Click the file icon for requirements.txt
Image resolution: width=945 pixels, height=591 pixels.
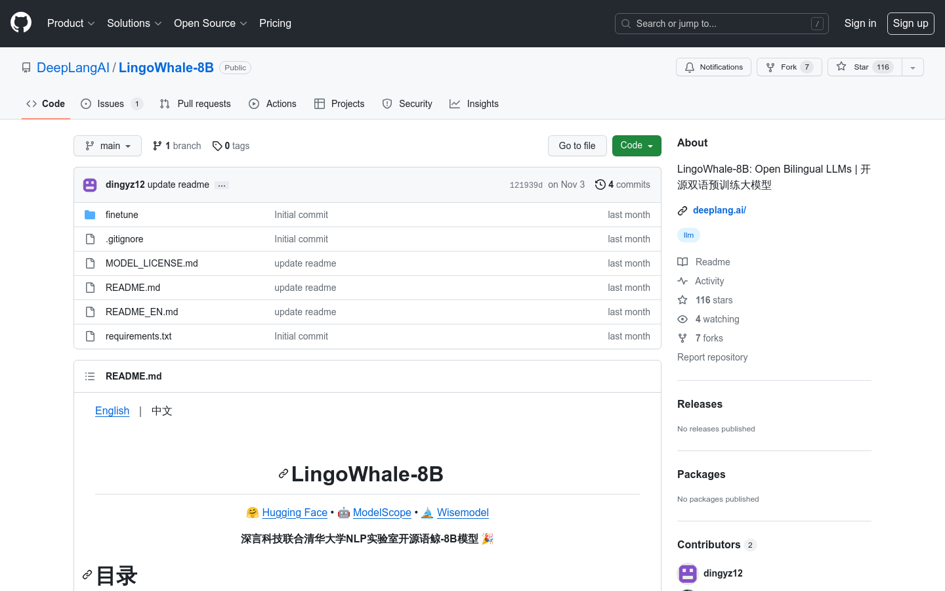(90, 336)
